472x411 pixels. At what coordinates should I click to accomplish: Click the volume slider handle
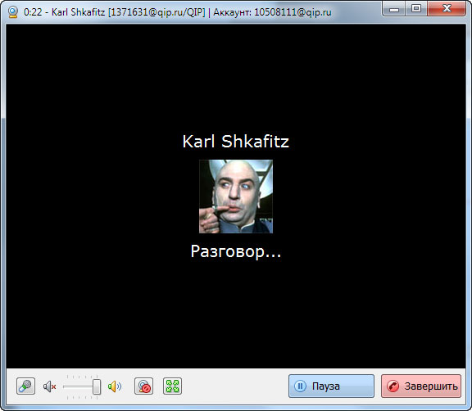tap(97, 386)
